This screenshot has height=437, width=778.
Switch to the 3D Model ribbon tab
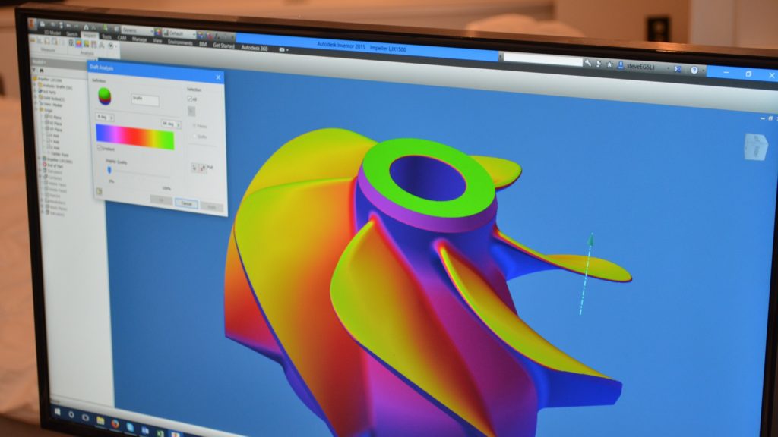(x=52, y=33)
